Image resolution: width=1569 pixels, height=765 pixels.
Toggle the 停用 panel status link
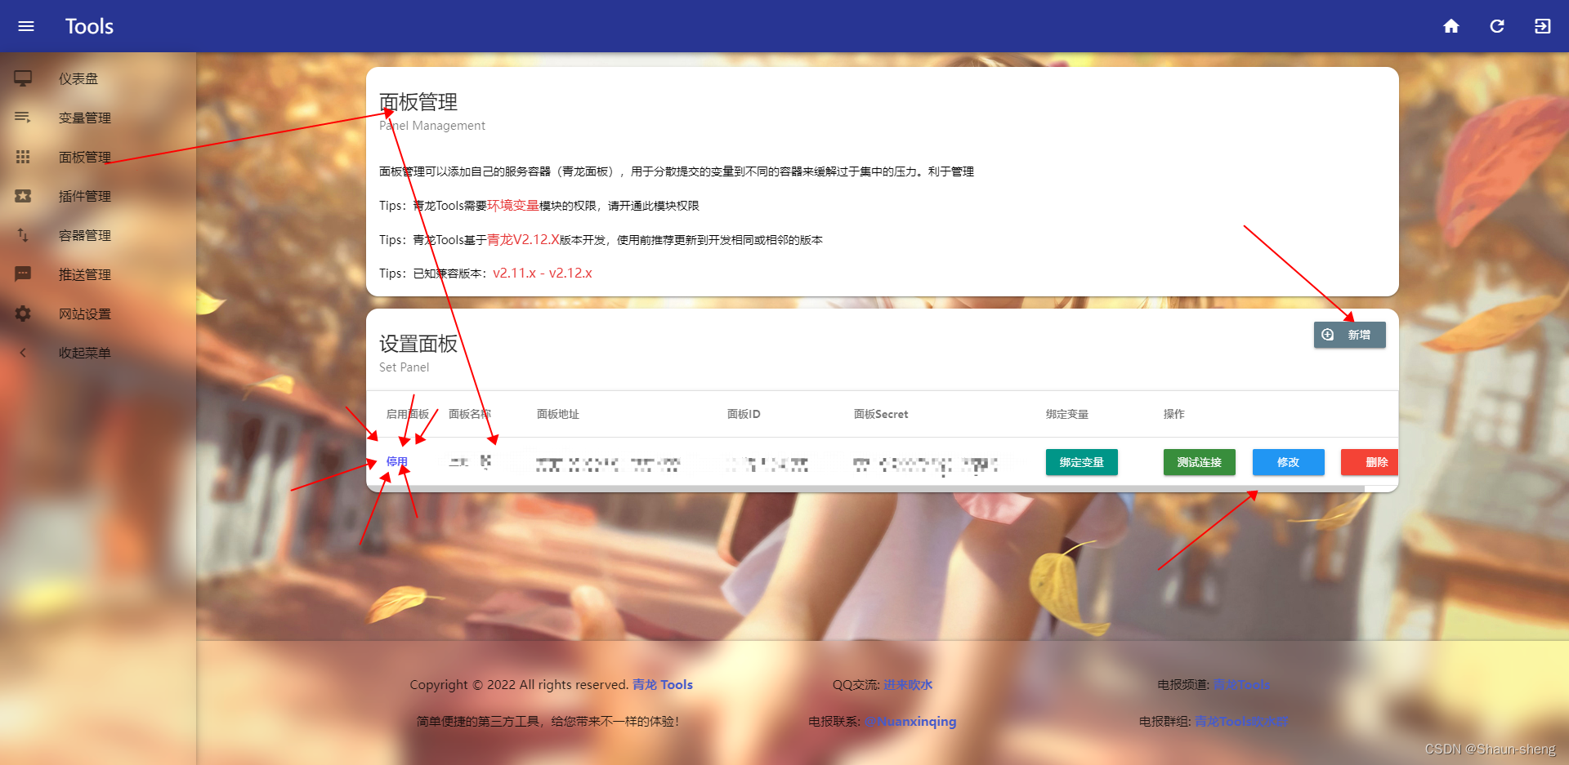coord(397,461)
